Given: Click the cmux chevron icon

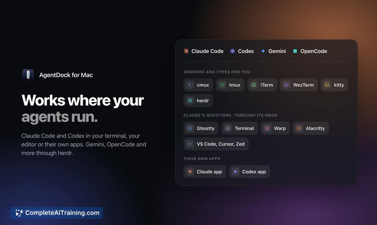Looking at the screenshot, I should [x=190, y=85].
